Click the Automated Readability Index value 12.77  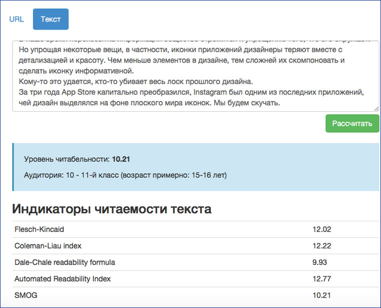[x=322, y=279]
